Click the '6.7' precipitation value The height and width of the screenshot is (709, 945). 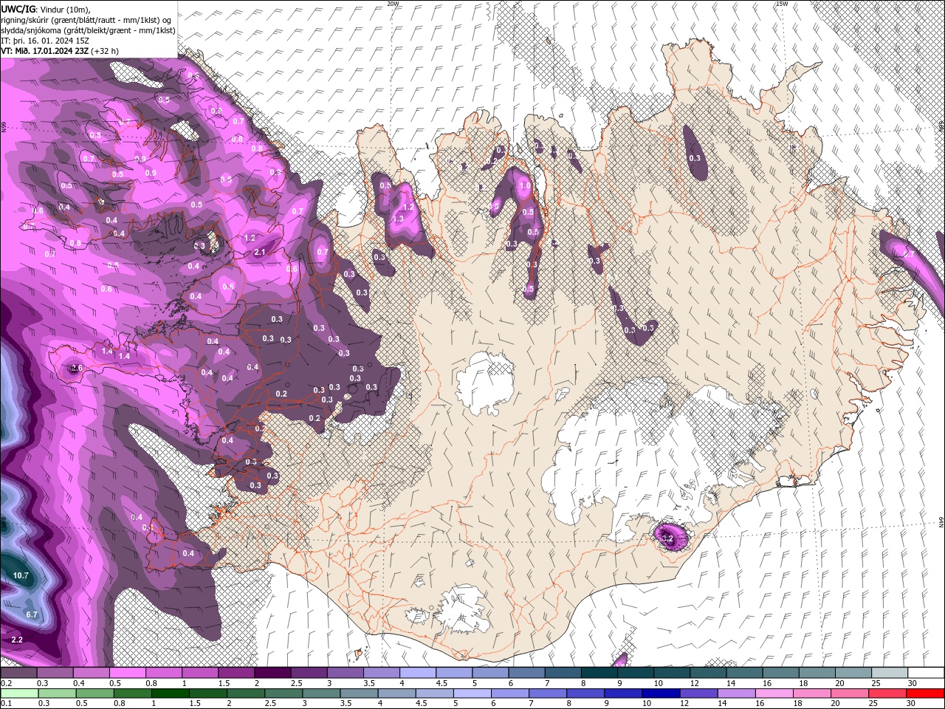click(x=32, y=614)
